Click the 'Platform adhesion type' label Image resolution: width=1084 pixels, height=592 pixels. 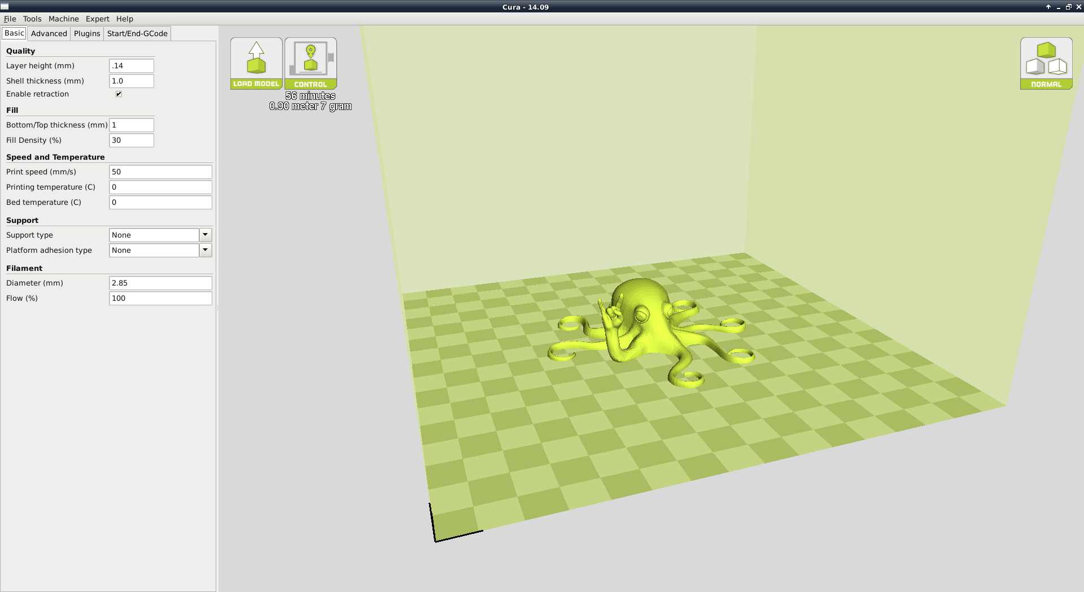coord(49,250)
